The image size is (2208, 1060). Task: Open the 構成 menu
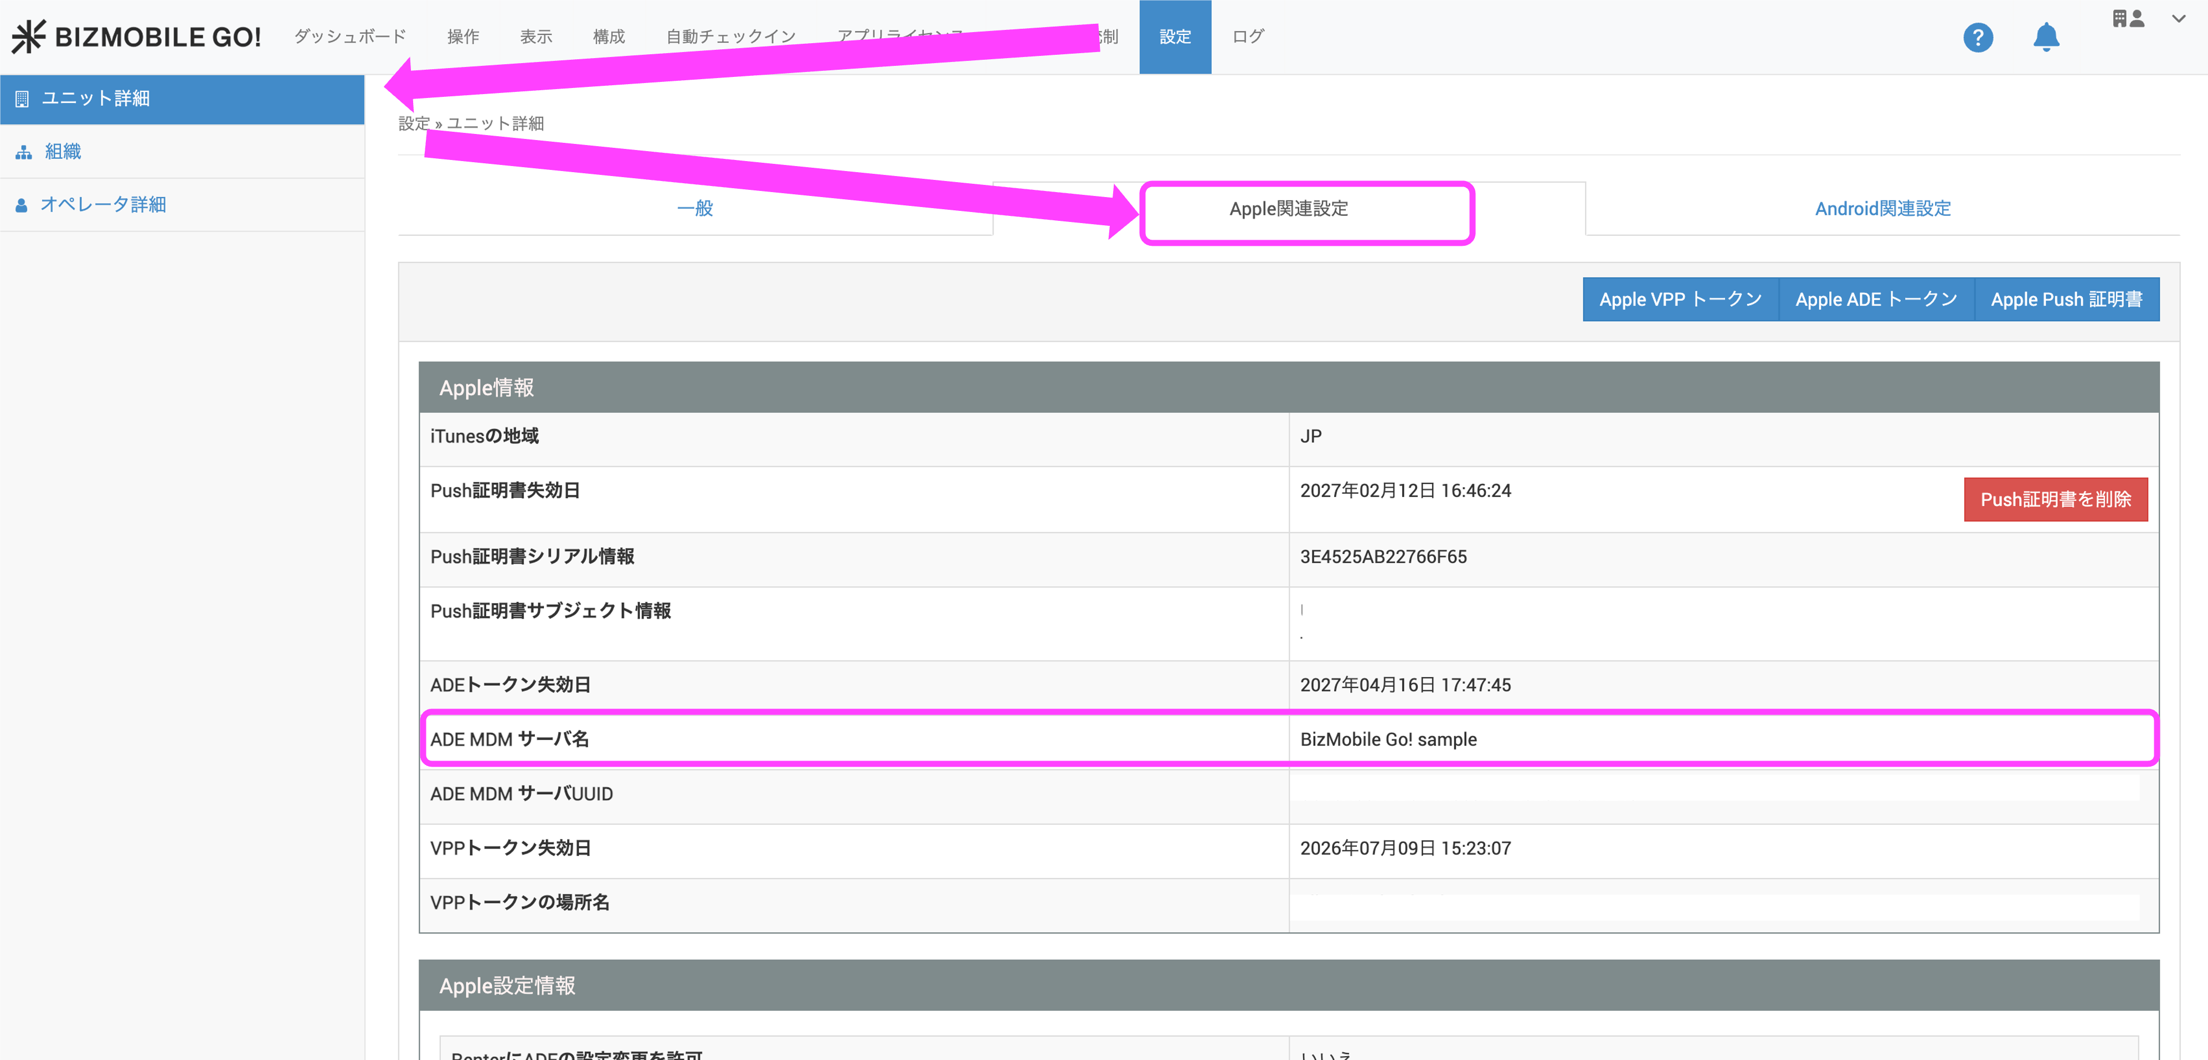tap(609, 37)
